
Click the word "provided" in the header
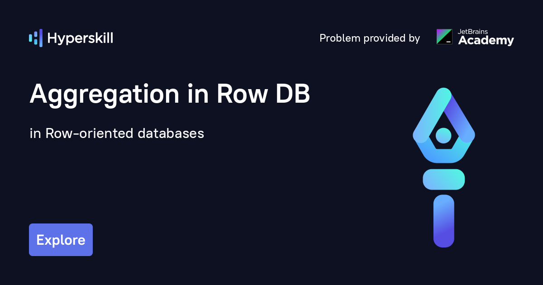tap(381, 38)
